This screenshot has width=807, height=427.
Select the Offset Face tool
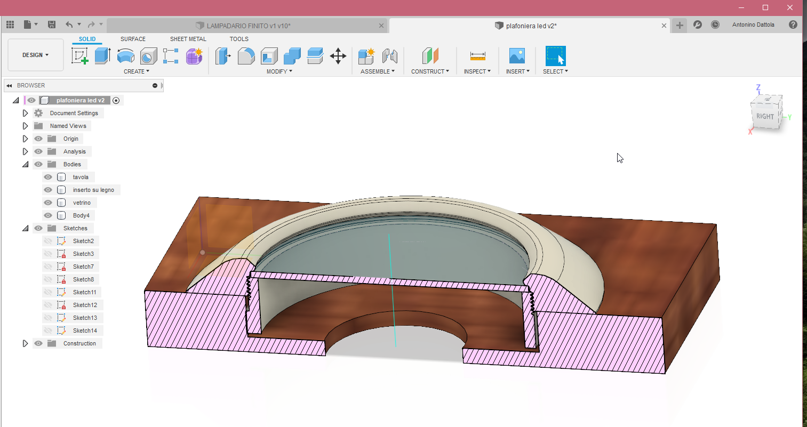tap(315, 55)
